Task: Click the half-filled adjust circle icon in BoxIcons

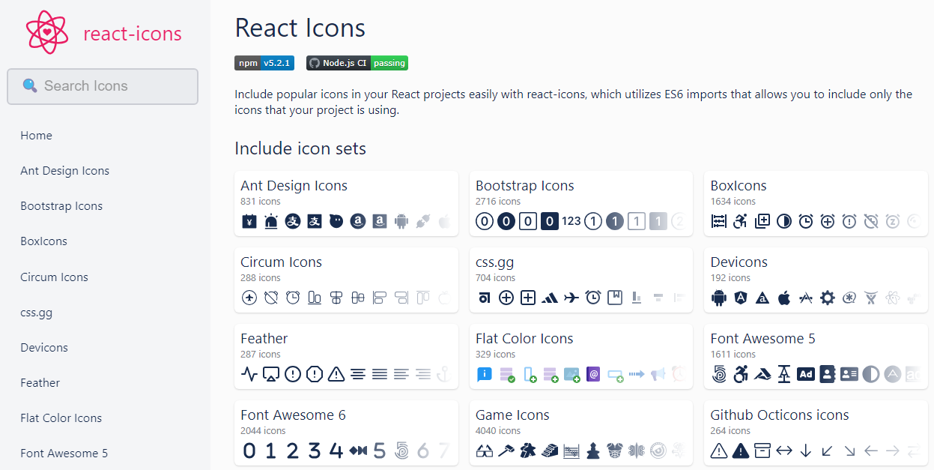Action: click(784, 221)
